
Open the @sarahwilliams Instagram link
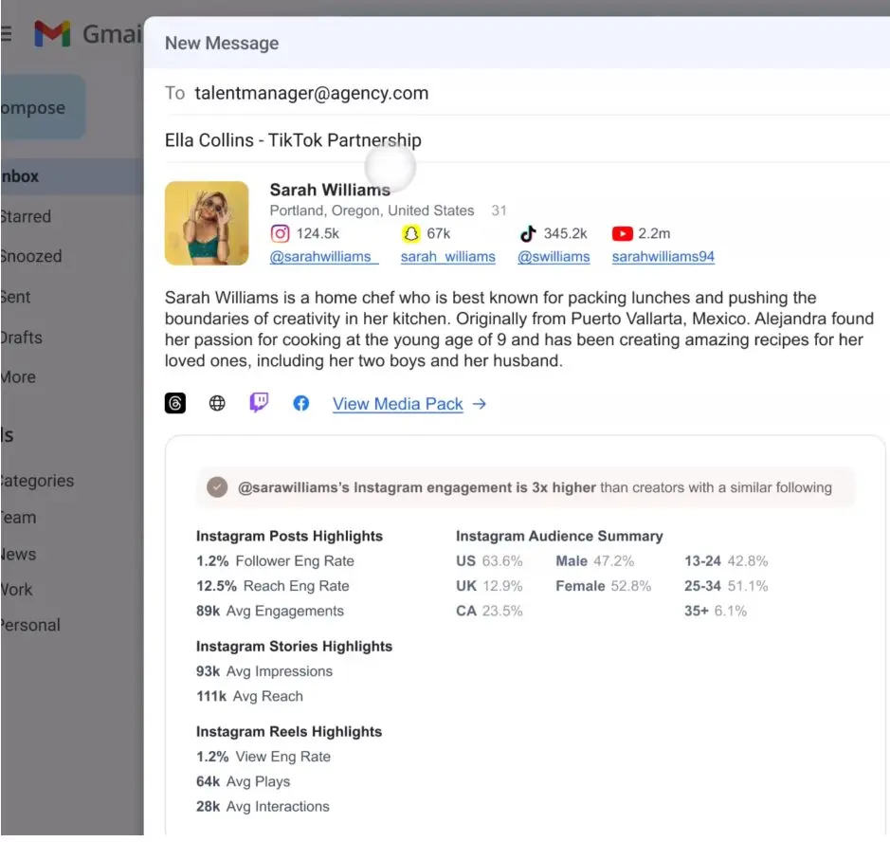(x=322, y=257)
